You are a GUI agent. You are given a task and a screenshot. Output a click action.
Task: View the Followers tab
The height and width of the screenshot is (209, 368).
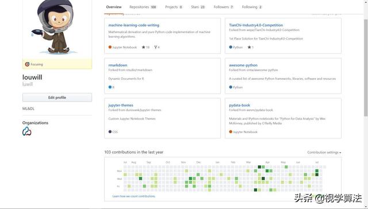tap(224, 7)
